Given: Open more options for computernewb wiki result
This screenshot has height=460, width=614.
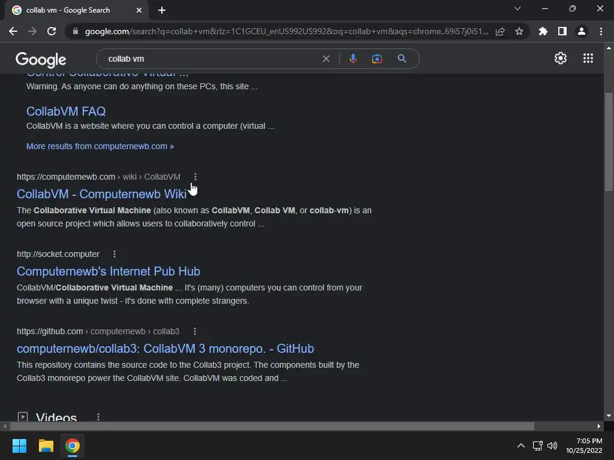Looking at the screenshot, I should tap(195, 177).
